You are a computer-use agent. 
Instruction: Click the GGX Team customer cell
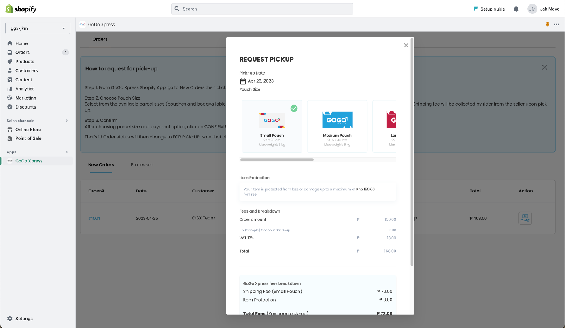[x=204, y=218]
